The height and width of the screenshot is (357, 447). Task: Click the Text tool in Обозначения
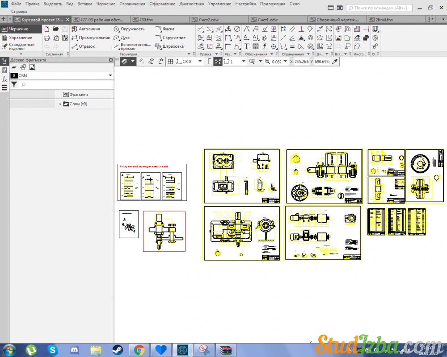coord(246,46)
